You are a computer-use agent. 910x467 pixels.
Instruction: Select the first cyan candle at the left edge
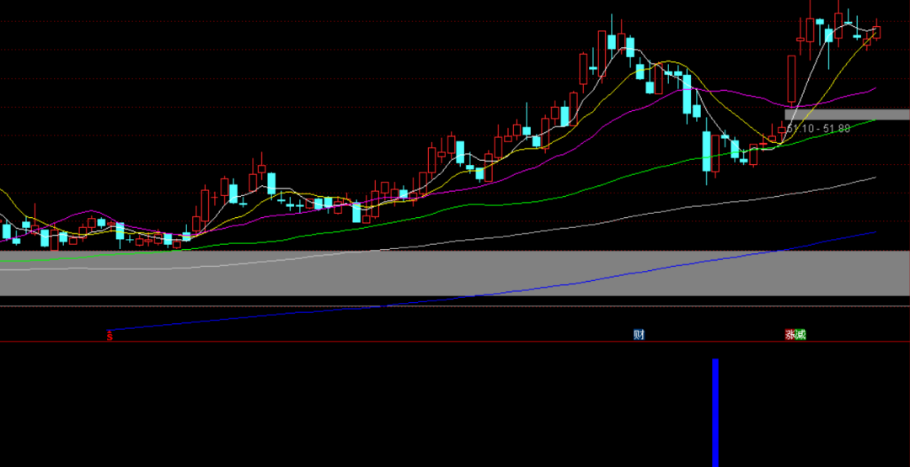pos(7,231)
